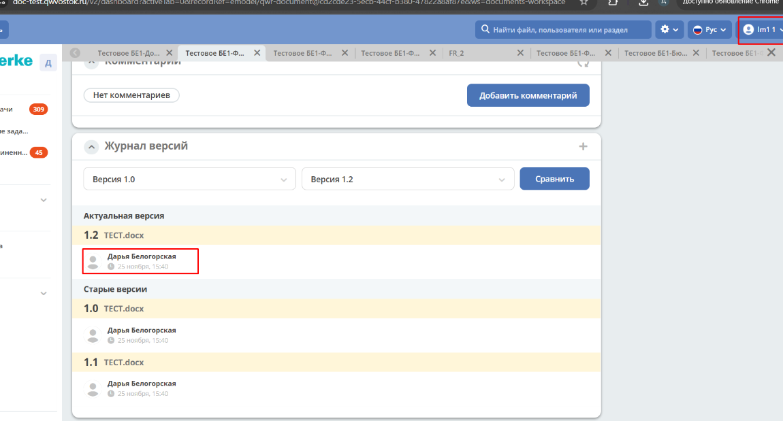Close the FR_2 tab
This screenshot has width=783, height=421.
[x=520, y=53]
